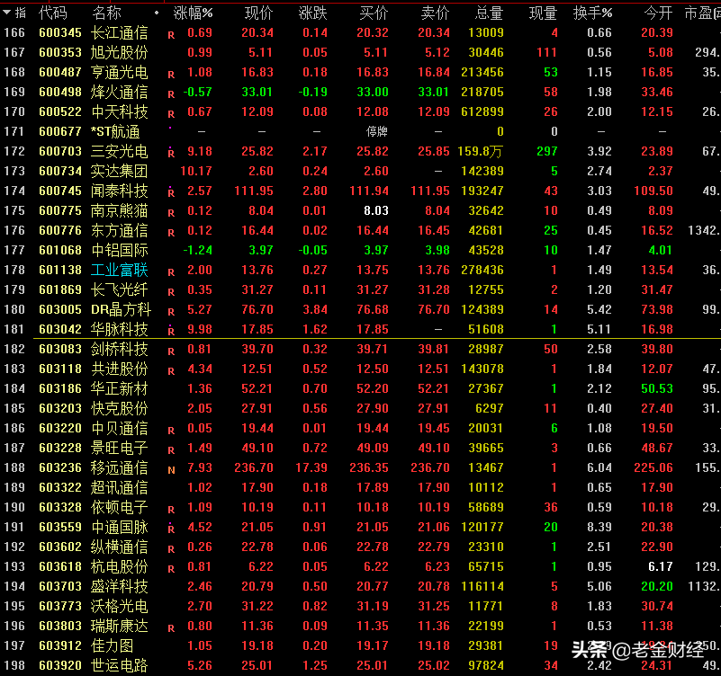Image resolution: width=721 pixels, height=676 pixels.
Task: Select stock name 实达集团
Action: pos(119,171)
